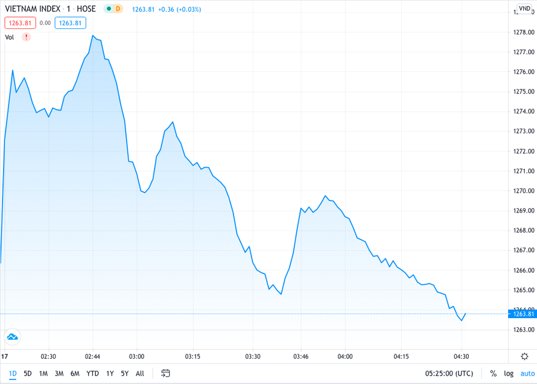
Task: Open the Go to date calendar icon
Action: click(165, 374)
